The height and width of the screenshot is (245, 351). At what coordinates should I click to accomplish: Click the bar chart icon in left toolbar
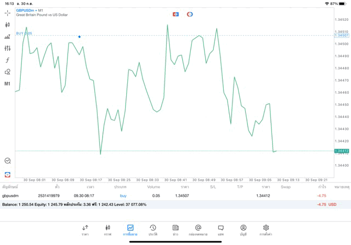7,37
